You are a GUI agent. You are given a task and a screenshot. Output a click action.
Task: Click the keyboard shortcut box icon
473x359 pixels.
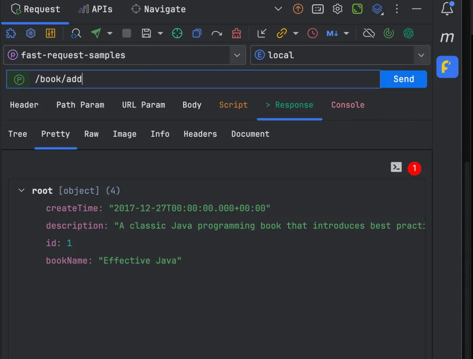click(318, 9)
